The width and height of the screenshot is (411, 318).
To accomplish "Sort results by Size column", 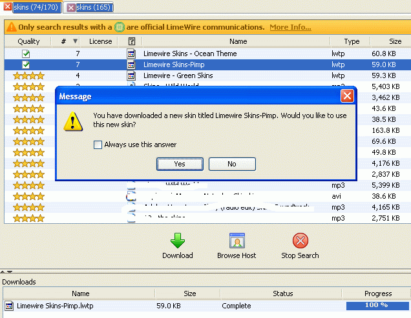I will [395, 41].
